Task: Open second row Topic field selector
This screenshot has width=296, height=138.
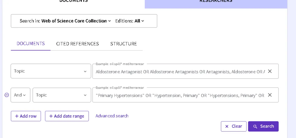Action: tap(62, 95)
